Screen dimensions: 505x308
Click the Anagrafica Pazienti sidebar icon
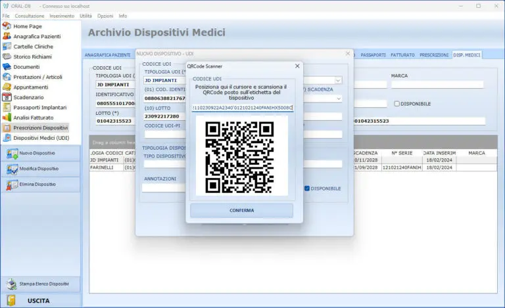[x=7, y=36]
